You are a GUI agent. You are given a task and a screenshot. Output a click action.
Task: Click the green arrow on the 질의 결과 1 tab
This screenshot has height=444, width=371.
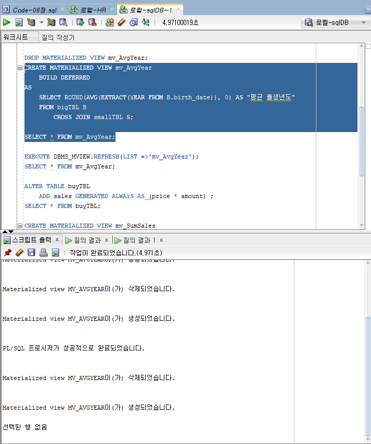pos(118,240)
